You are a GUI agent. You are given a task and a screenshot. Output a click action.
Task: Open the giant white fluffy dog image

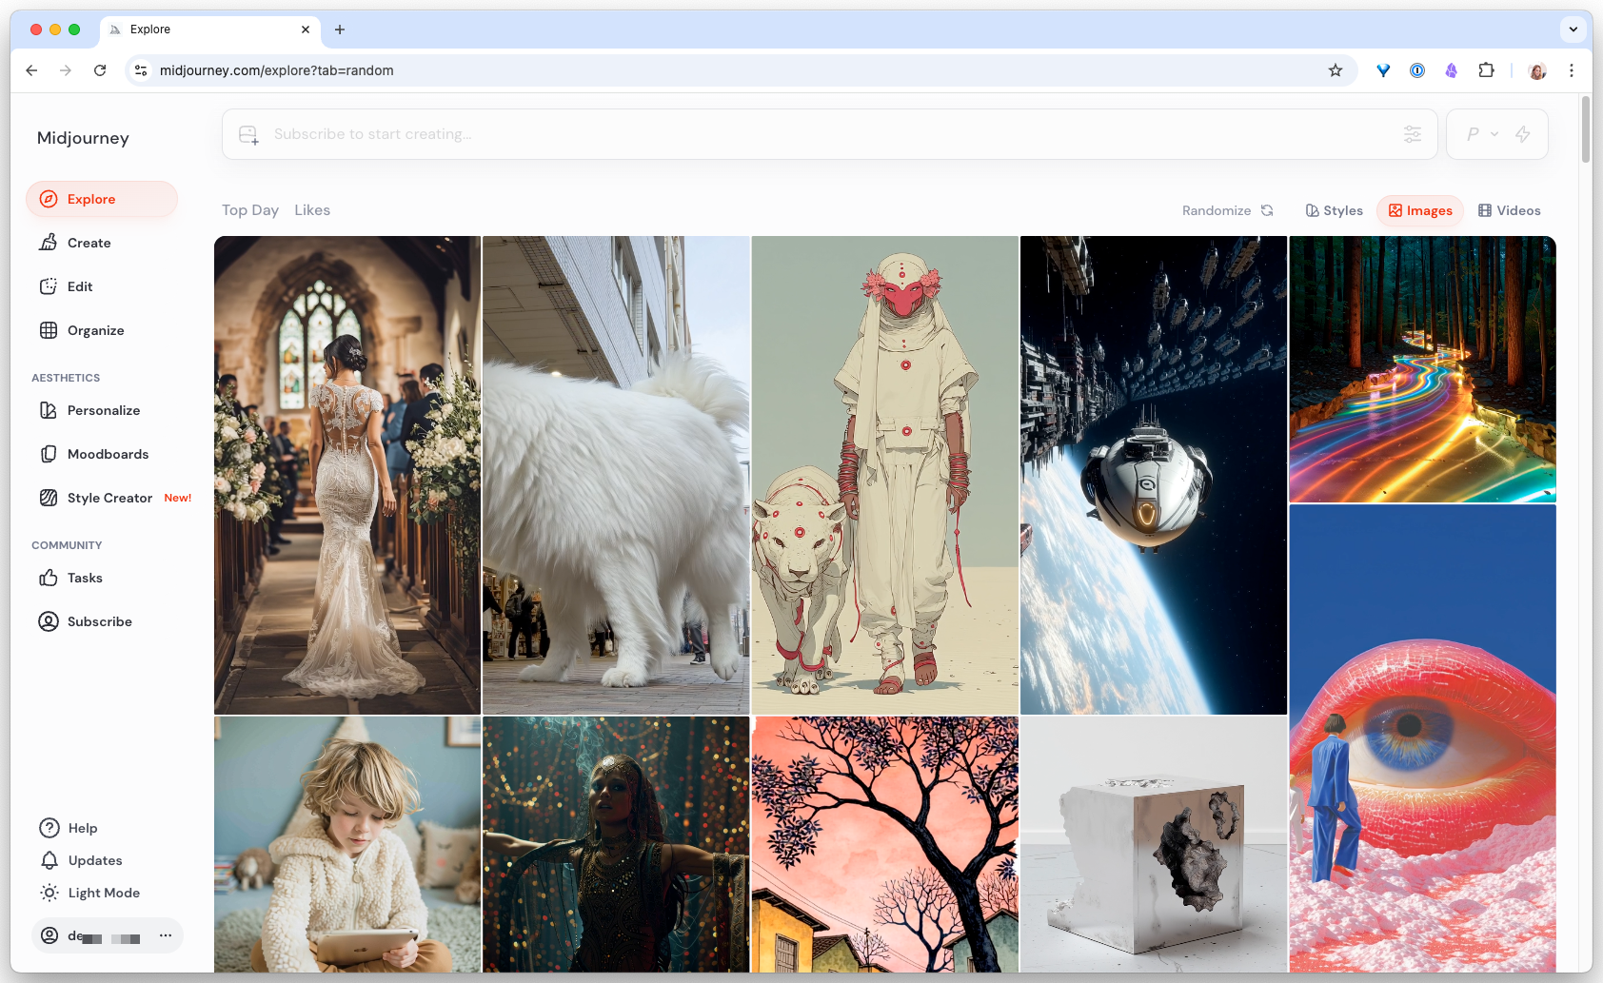616,475
